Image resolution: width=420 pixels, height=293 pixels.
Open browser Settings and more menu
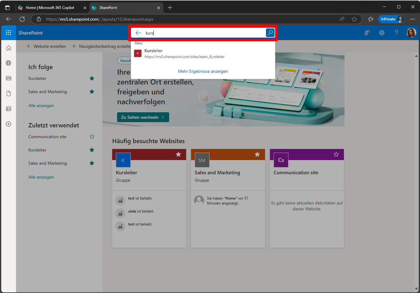413,19
